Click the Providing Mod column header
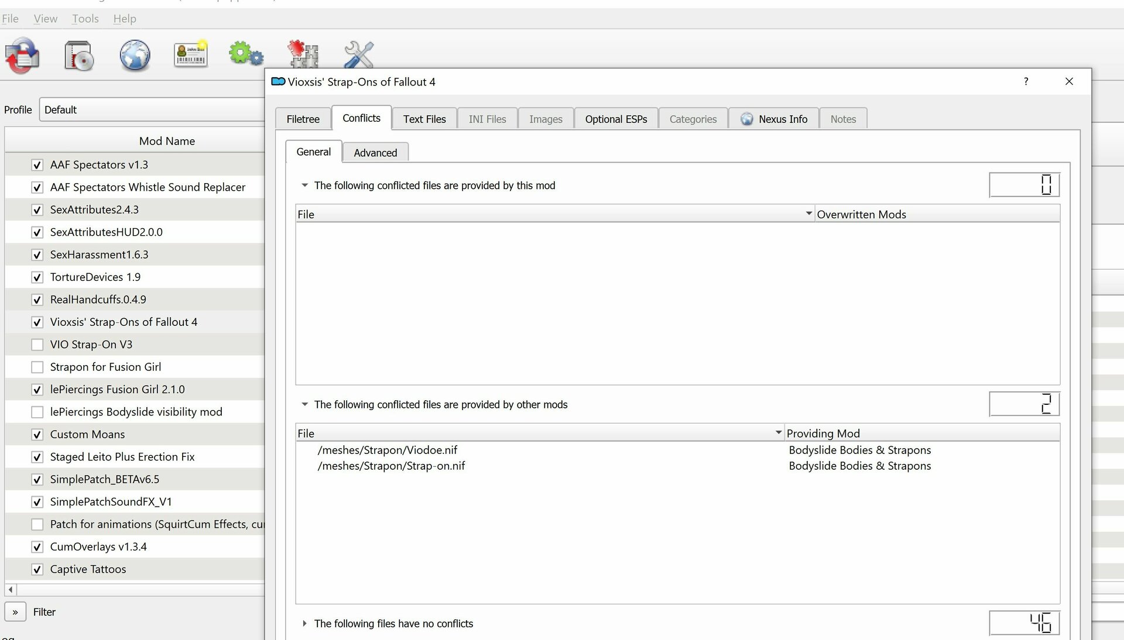Viewport: 1124px width, 640px height. (921, 433)
